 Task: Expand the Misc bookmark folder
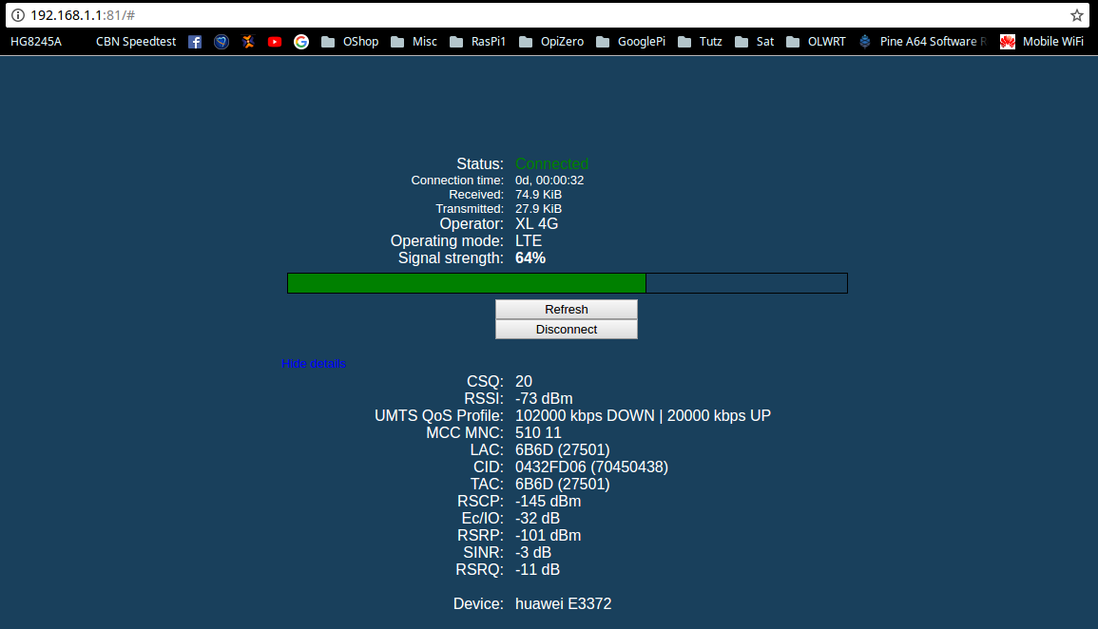coord(414,42)
